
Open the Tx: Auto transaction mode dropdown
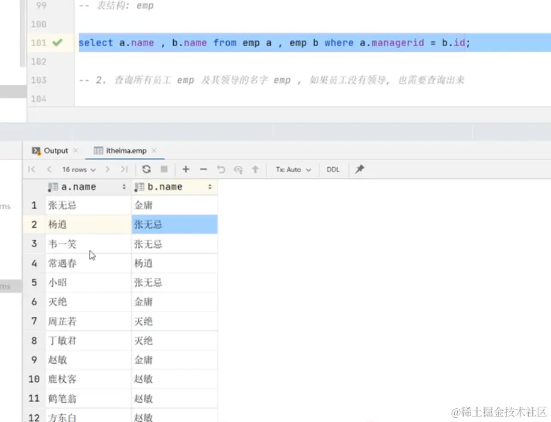click(x=294, y=170)
